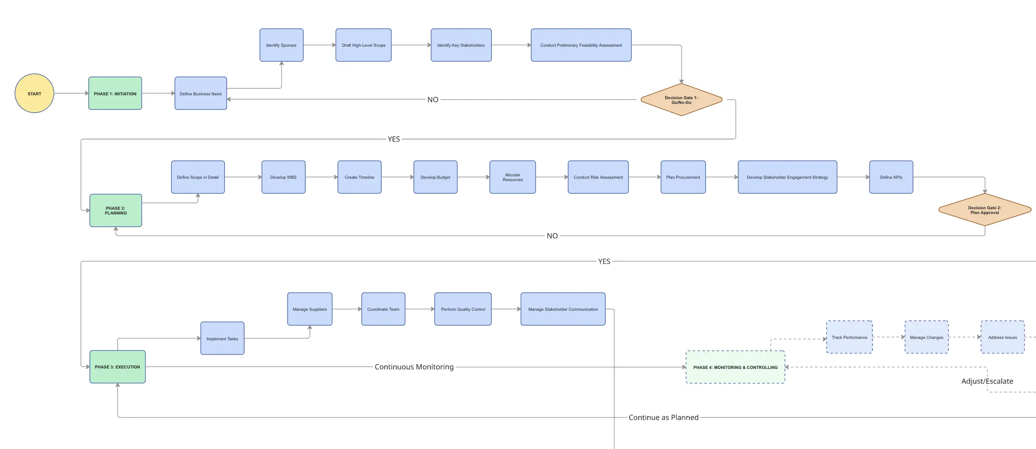Select the PHASE 1: INITIATION box
The height and width of the screenshot is (449, 1036).
[115, 93]
